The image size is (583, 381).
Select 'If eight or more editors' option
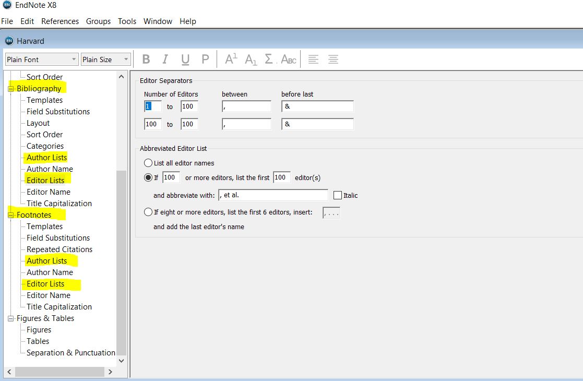coord(148,212)
